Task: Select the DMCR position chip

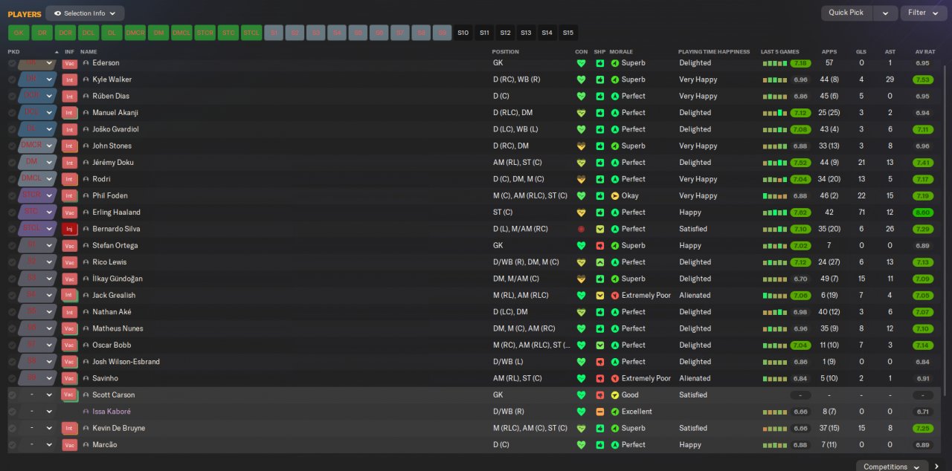Action: pyautogui.click(x=135, y=33)
